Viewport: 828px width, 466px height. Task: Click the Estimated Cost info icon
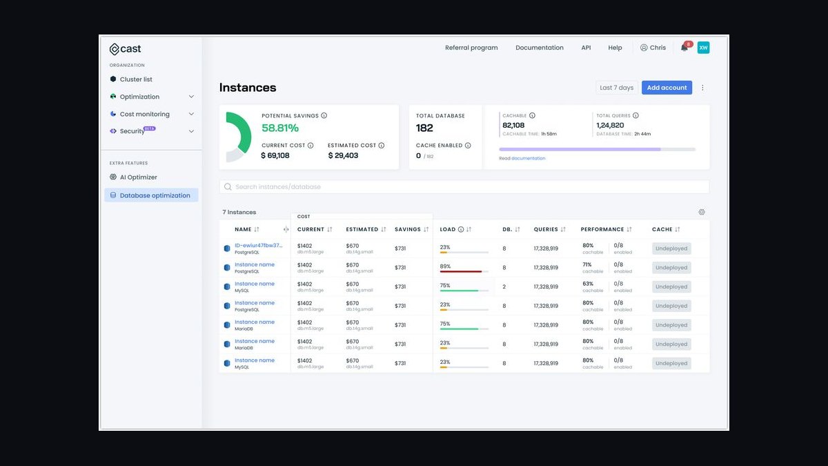382,146
